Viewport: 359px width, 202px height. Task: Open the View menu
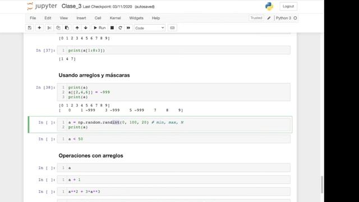(63, 18)
